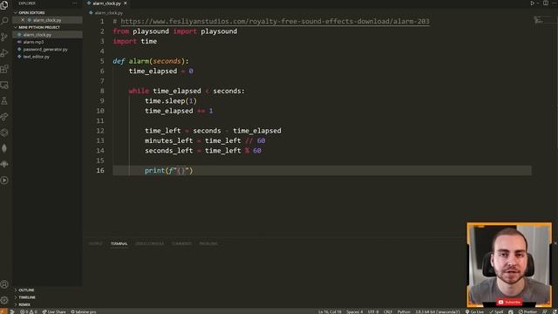Open the Search view in activity bar
Viewport: 558px width, 314px height.
click(x=4, y=21)
